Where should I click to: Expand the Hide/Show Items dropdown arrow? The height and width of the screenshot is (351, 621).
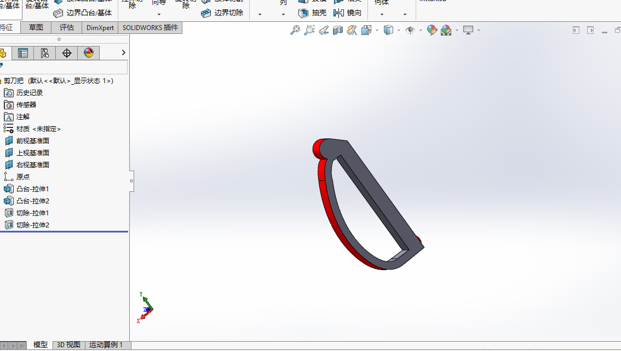pyautogui.click(x=421, y=31)
